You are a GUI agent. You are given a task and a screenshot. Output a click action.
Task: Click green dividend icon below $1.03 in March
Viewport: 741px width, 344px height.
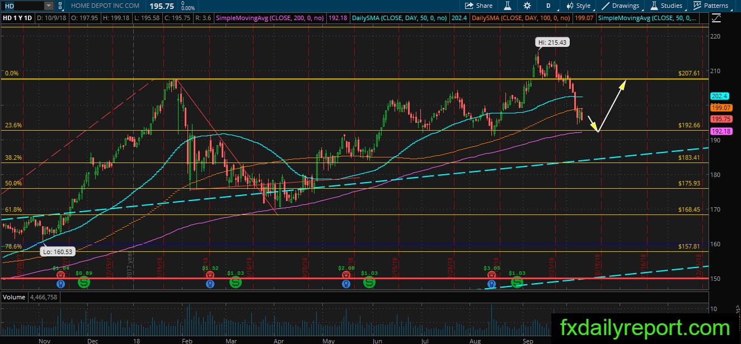click(236, 283)
